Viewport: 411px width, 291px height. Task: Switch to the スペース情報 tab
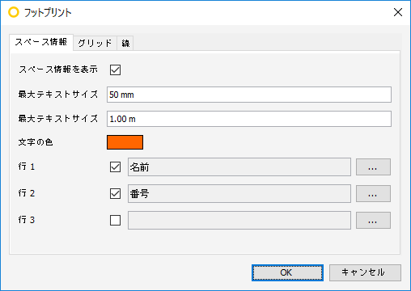tap(41, 42)
